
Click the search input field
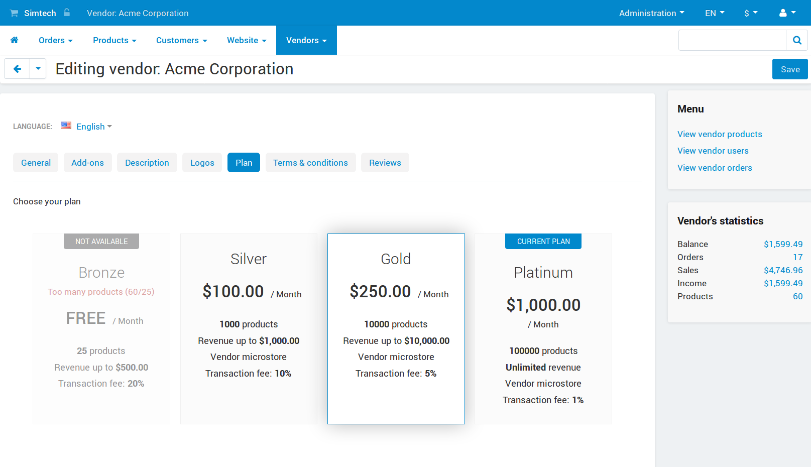click(x=732, y=40)
